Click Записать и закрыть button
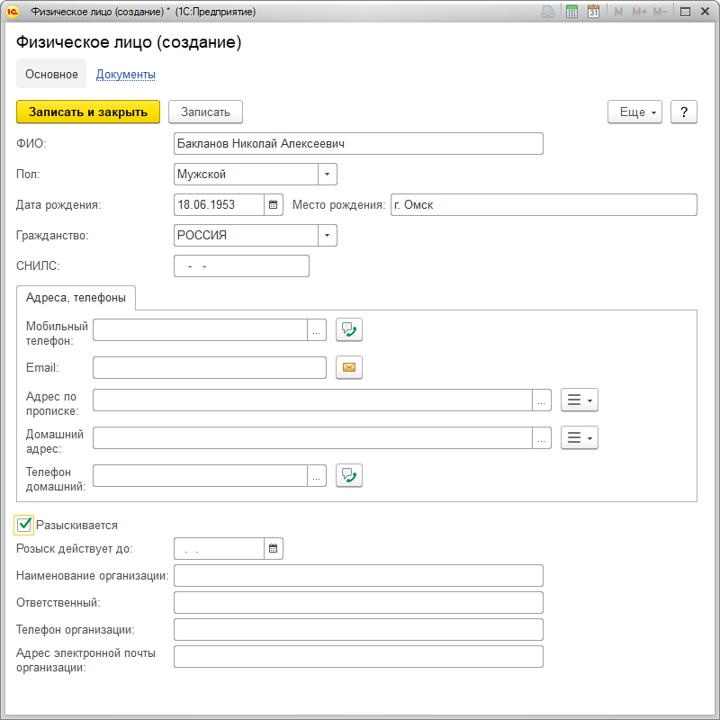 (88, 112)
